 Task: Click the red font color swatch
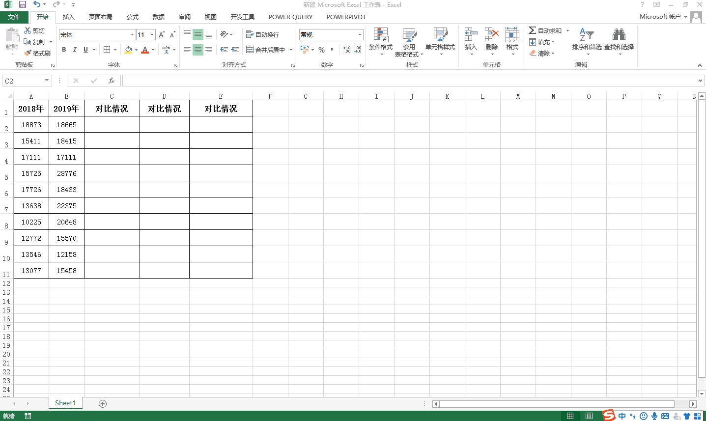coord(145,50)
